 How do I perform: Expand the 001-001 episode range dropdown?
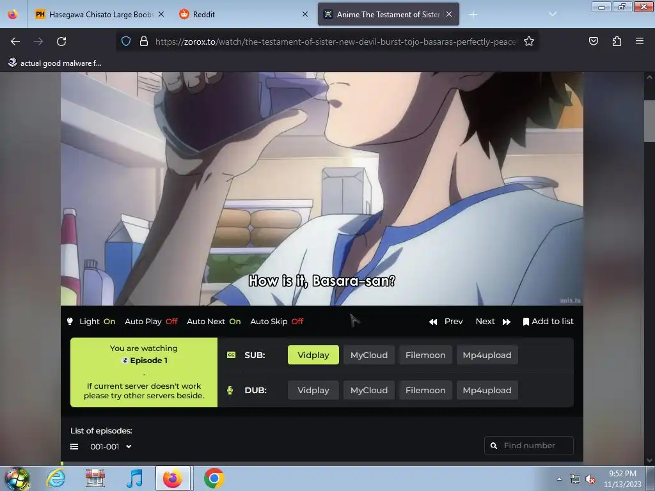111,447
